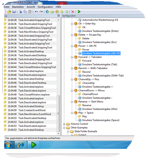147x158 pixels.
Task: Switch to EventGhost via taskbar play icon
Action: tap(34, 145)
